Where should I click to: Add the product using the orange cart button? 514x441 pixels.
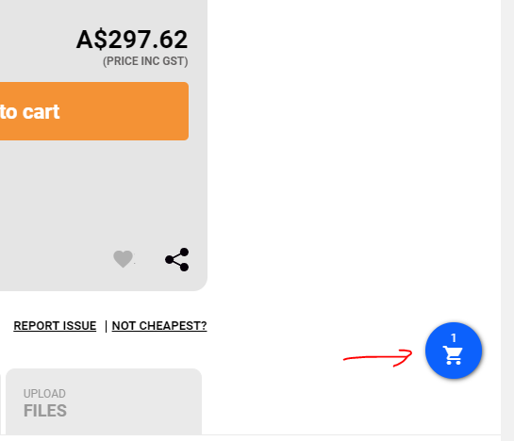pos(94,111)
